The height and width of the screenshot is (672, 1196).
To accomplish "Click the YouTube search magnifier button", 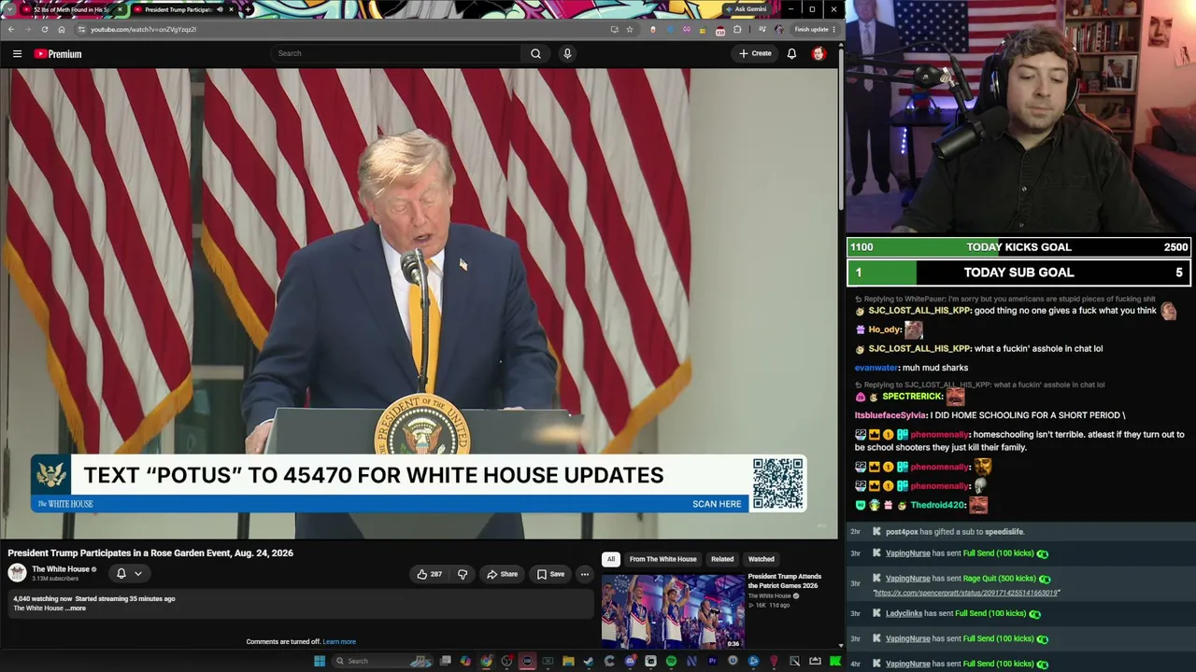I will click(x=535, y=53).
